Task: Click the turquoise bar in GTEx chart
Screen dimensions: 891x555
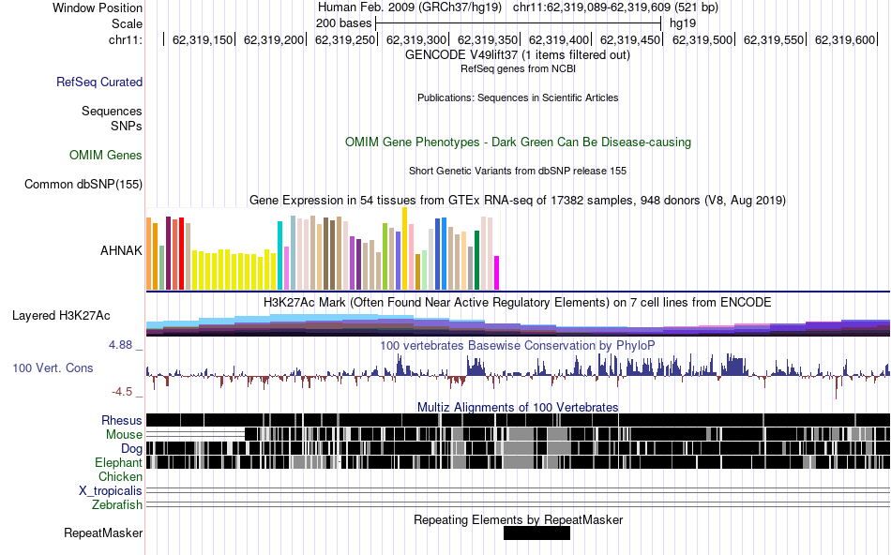Action: click(279, 256)
